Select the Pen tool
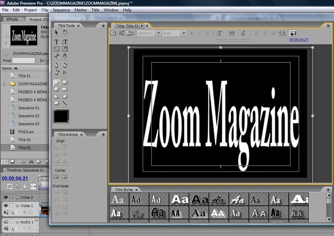This screenshot has width=334, height=236. (56, 65)
